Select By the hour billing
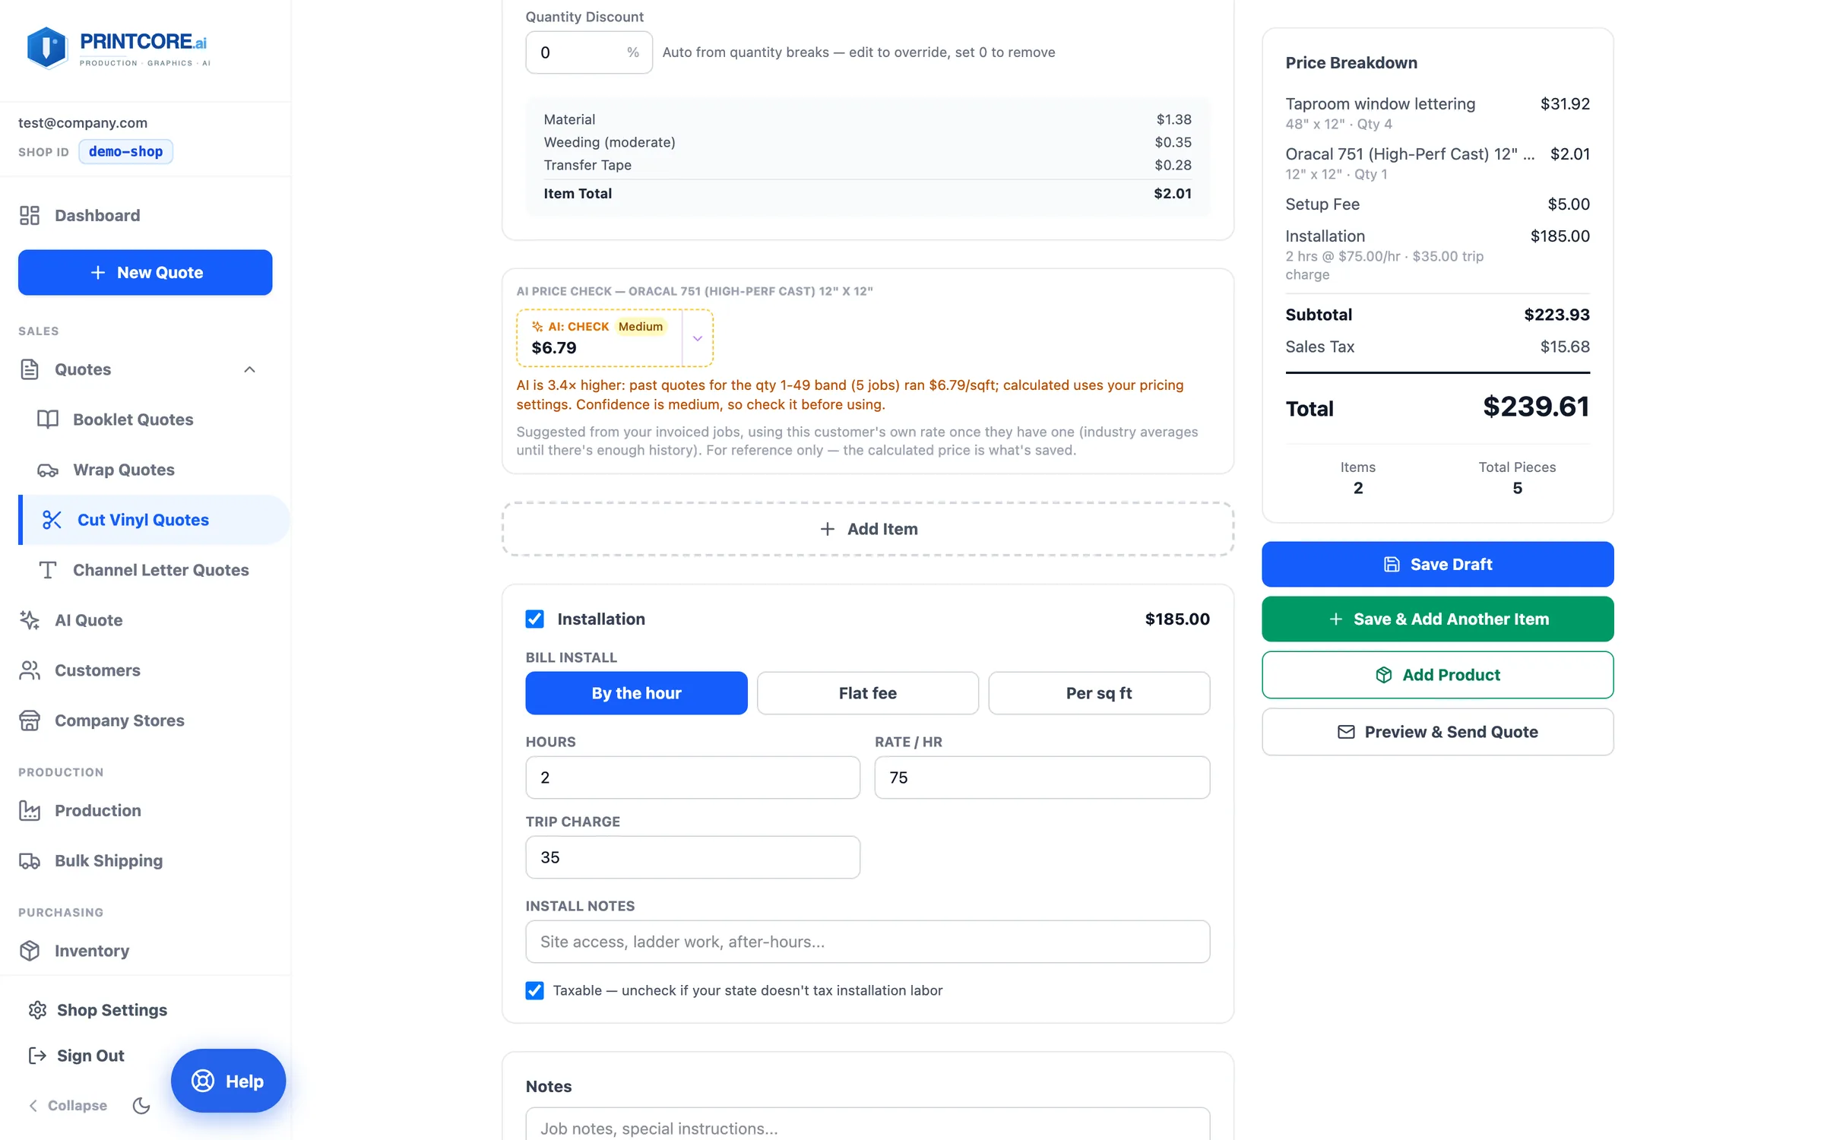Image resolution: width=1824 pixels, height=1140 pixels. (636, 693)
